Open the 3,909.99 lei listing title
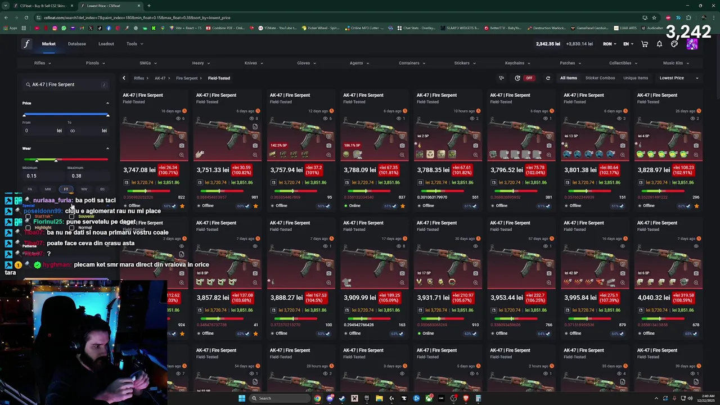The width and height of the screenshot is (720, 405). (363, 223)
